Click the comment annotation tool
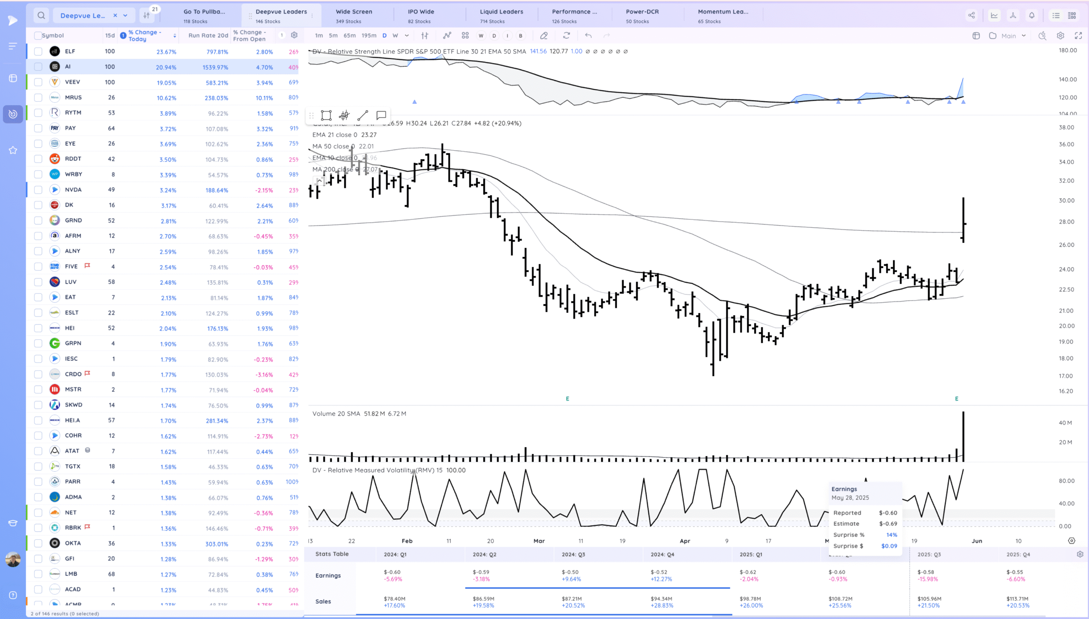 click(x=381, y=115)
